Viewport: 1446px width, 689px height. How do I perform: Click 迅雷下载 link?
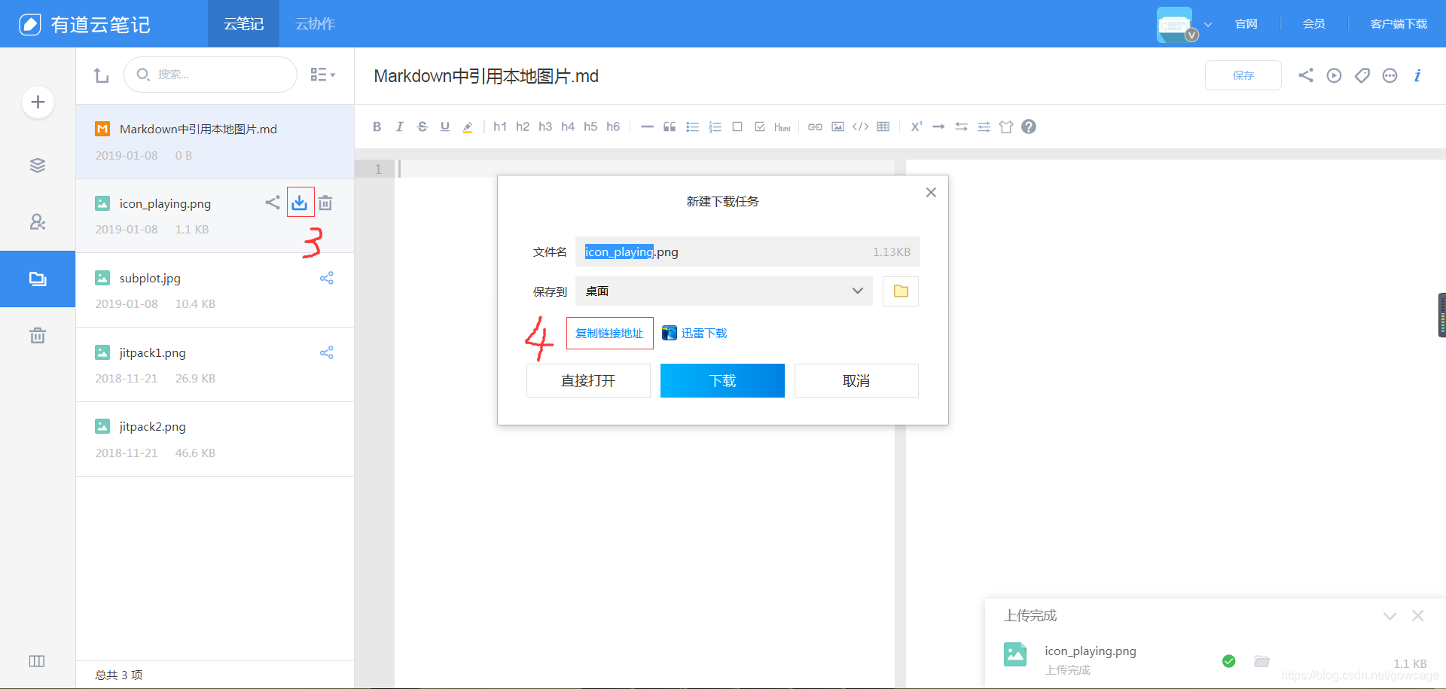coord(695,333)
